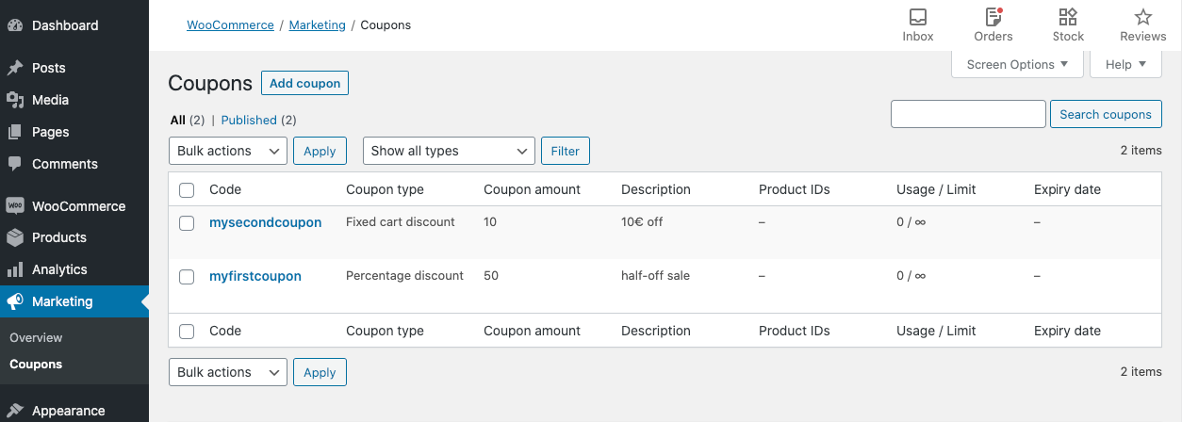Click the Dashboard gauge icon in sidebar
The height and width of the screenshot is (422, 1182).
pyautogui.click(x=15, y=25)
